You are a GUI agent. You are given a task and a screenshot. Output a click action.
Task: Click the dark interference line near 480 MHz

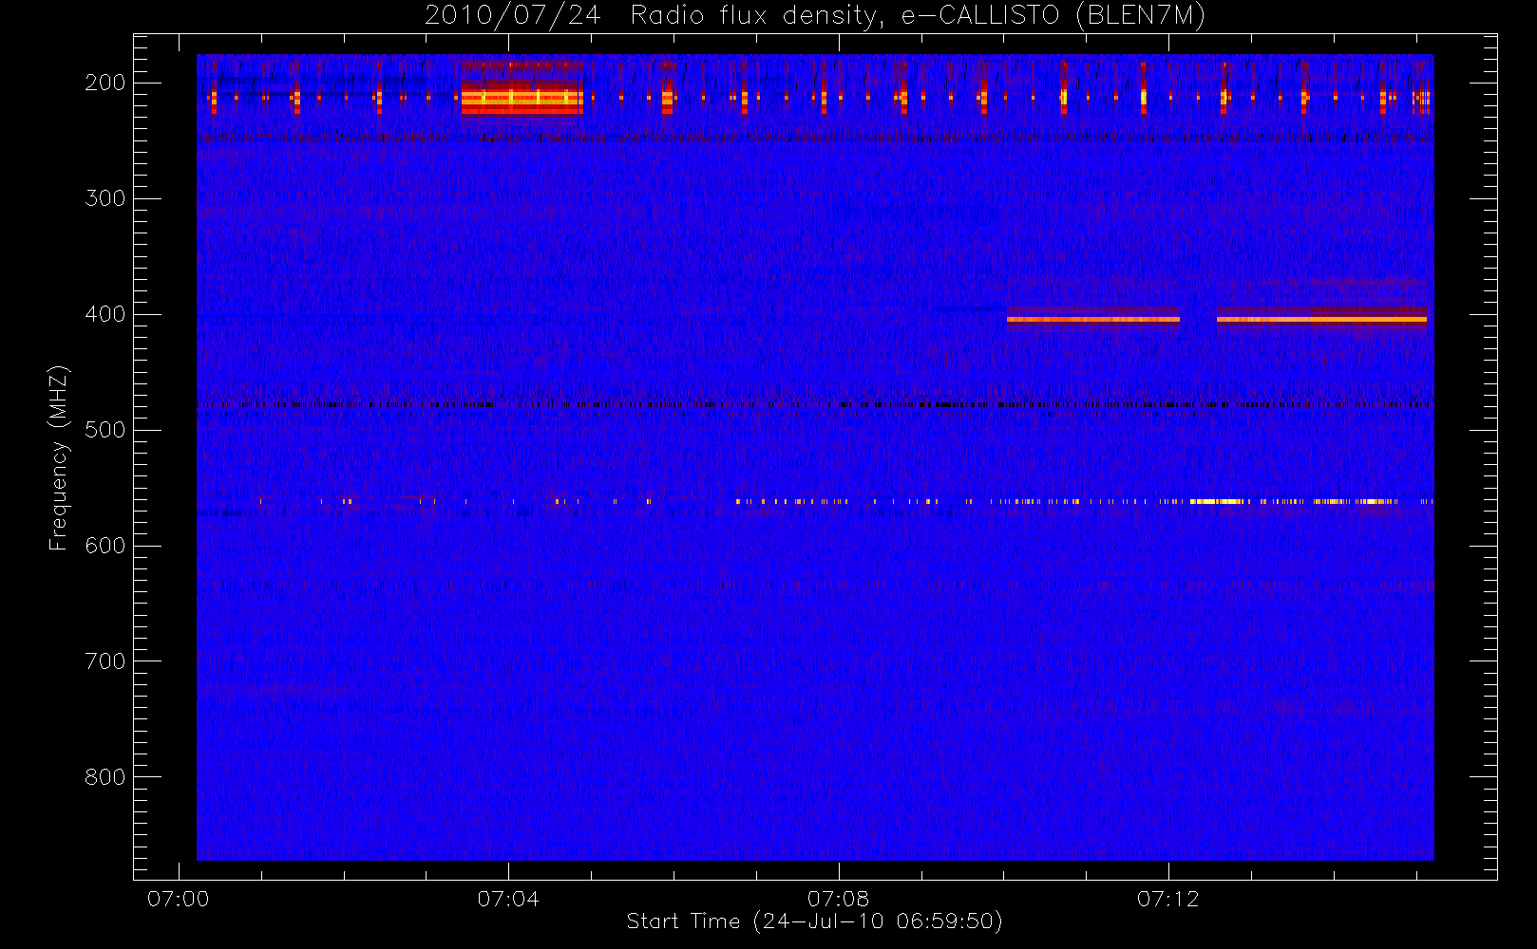point(814,405)
